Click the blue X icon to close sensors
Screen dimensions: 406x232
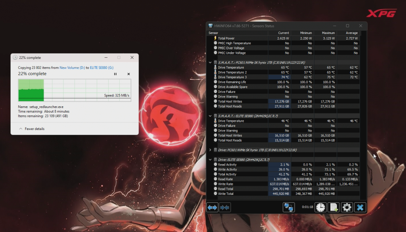[360, 207]
